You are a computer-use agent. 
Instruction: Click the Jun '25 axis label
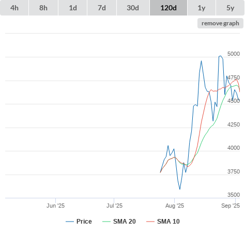pyautogui.click(x=55, y=206)
